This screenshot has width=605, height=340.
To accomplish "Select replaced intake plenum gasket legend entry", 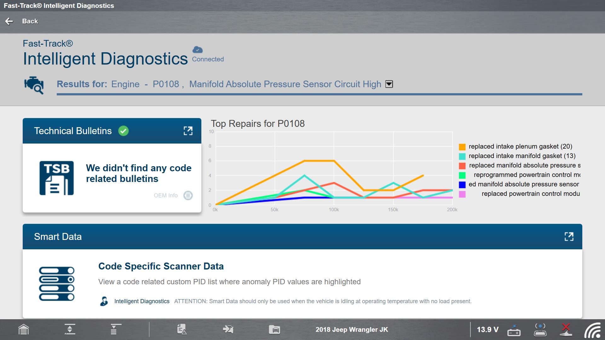I will (520, 146).
